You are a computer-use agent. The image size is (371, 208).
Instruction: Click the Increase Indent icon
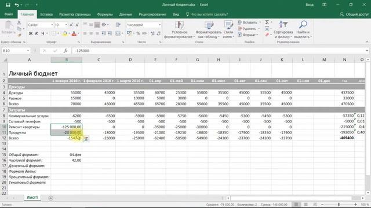[110, 34]
